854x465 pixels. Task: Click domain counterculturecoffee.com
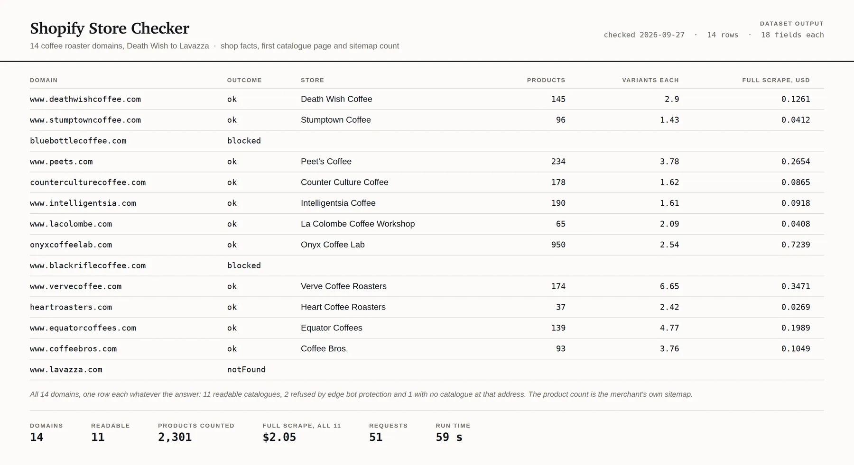88,182
